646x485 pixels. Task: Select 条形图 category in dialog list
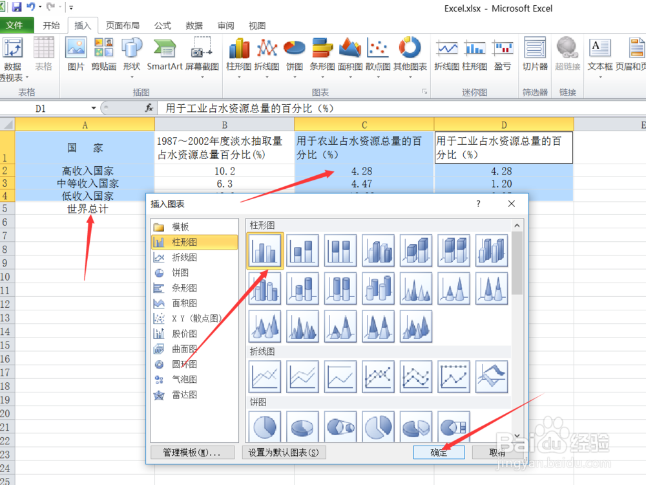coord(194,288)
